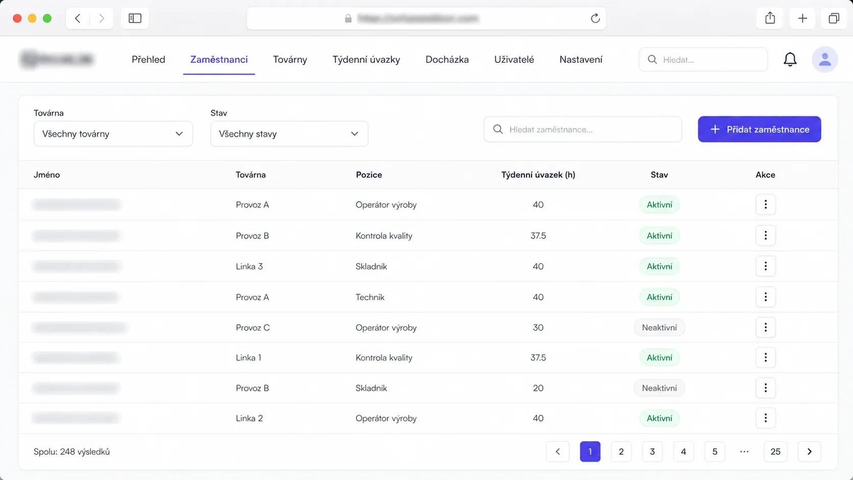This screenshot has height=480, width=853.
Task: Open the Docházka tab
Action: point(447,60)
